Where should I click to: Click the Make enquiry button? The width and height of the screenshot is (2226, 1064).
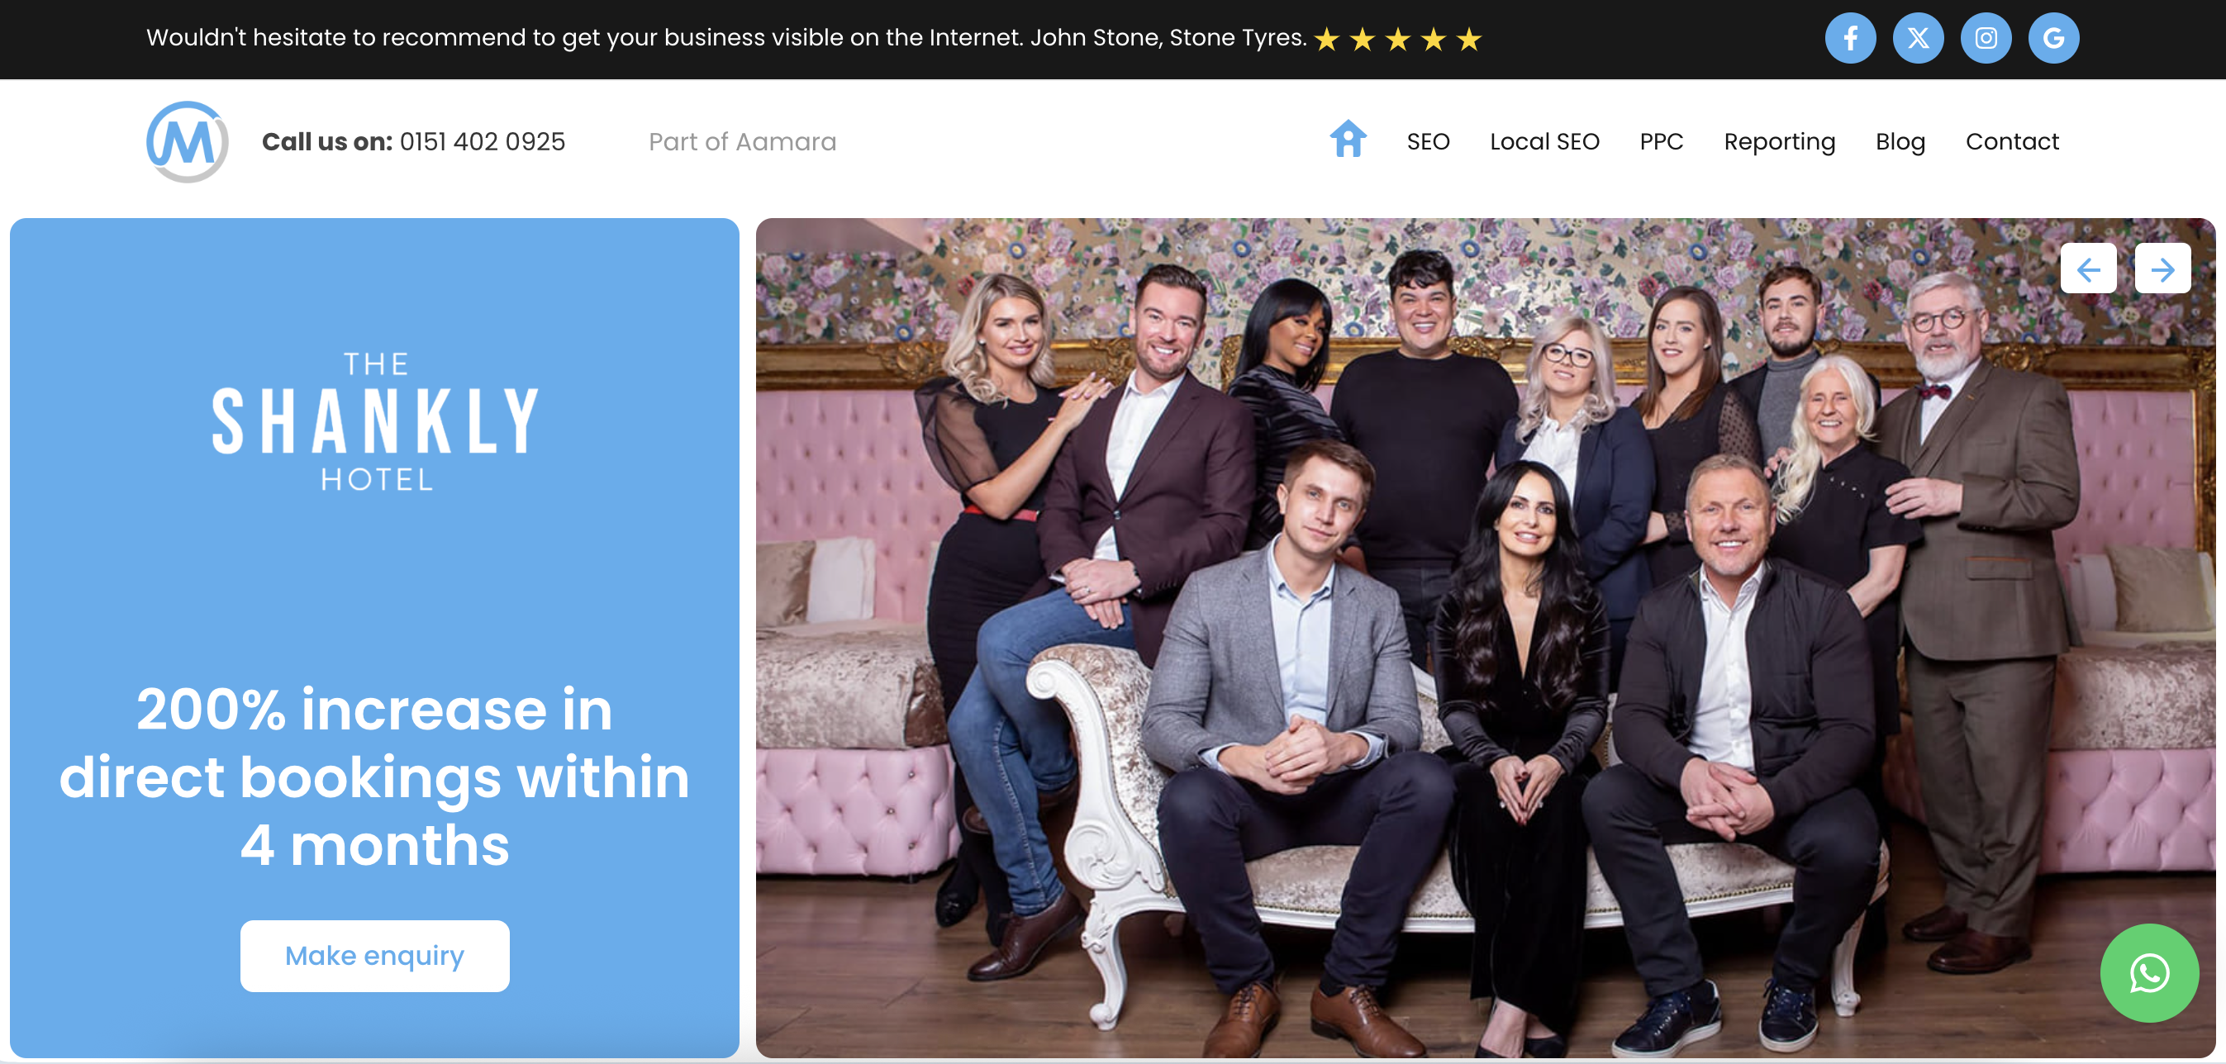click(x=375, y=956)
